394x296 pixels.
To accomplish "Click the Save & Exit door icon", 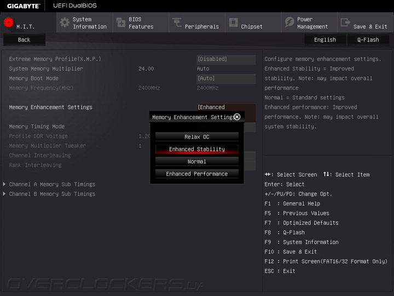I will pyautogui.click(x=345, y=22).
